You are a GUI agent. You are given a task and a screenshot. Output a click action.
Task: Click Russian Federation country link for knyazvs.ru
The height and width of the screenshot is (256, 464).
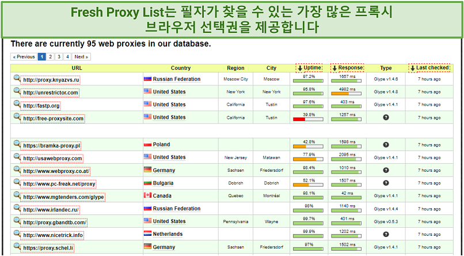[x=177, y=79]
